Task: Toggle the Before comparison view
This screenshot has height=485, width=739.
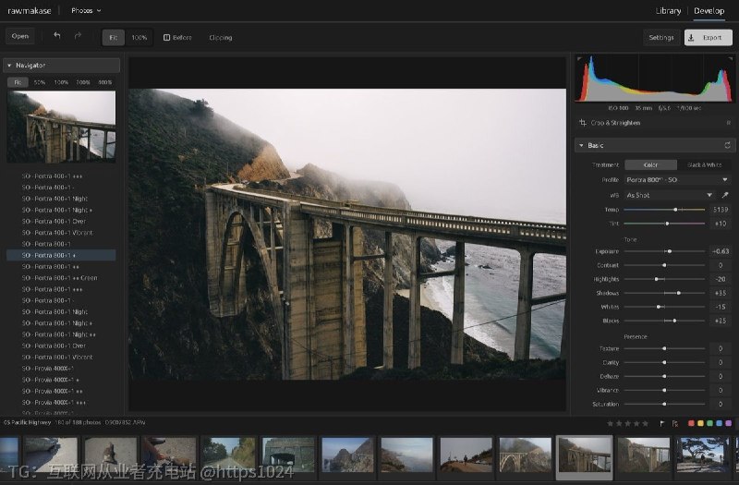Action: (x=177, y=37)
